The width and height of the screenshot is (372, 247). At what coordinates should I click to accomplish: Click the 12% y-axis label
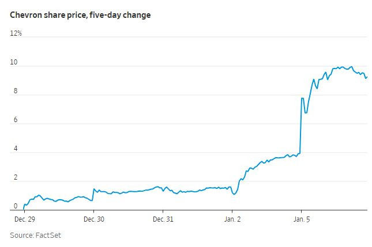[x=16, y=33]
